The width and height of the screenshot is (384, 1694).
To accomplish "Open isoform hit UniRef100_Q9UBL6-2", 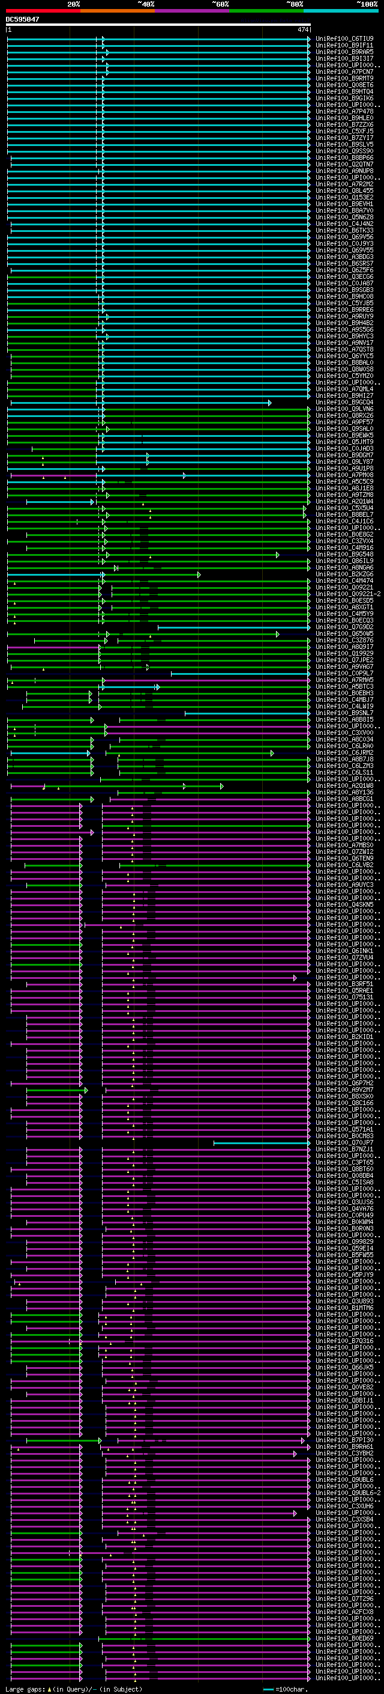I will (348, 1493).
